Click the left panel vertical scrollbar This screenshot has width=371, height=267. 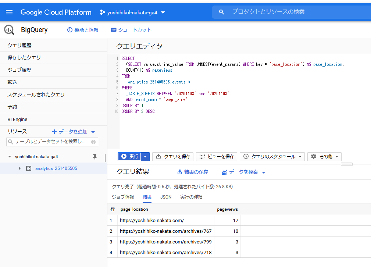[105, 158]
